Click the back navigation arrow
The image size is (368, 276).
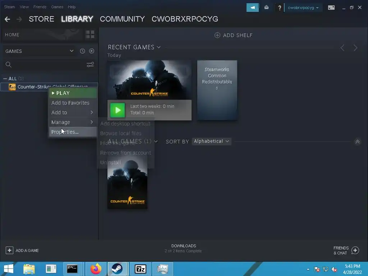[x=7, y=19]
